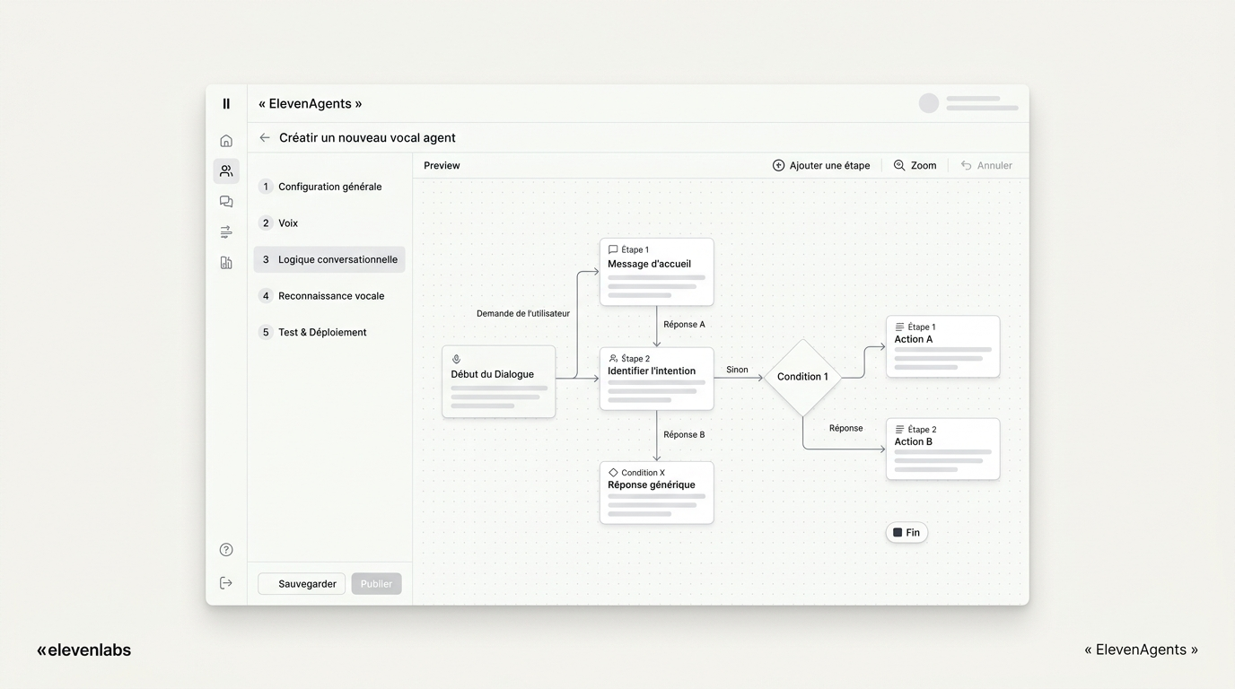
Task: Select the Identifier l'intention node
Action: 657,379
